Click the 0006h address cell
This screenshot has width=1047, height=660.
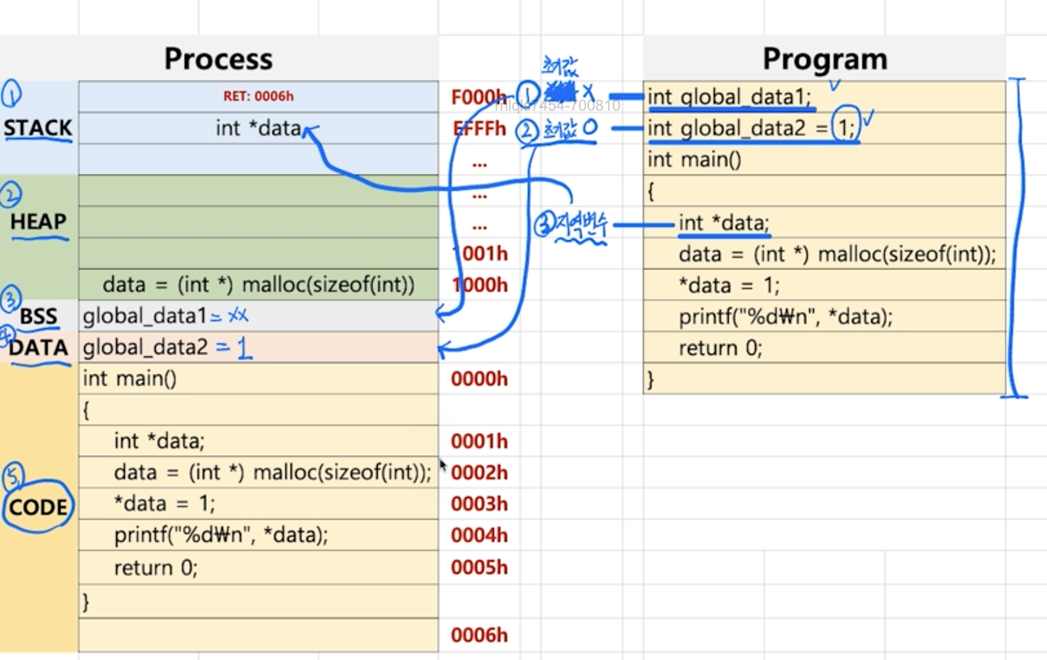point(479,635)
